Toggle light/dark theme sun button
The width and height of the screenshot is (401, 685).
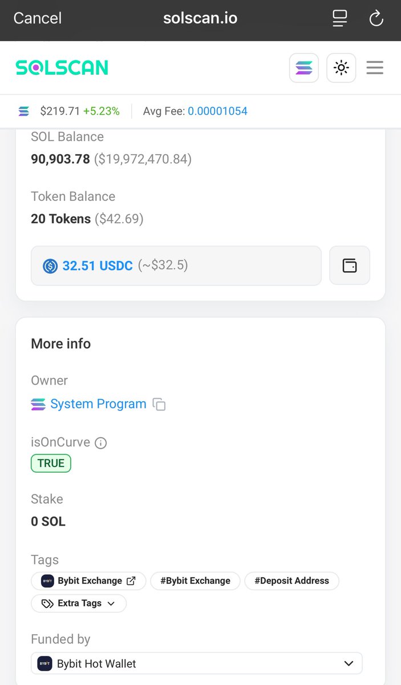341,68
